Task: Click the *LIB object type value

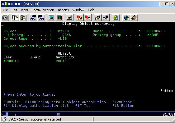Action: [x=62, y=39]
